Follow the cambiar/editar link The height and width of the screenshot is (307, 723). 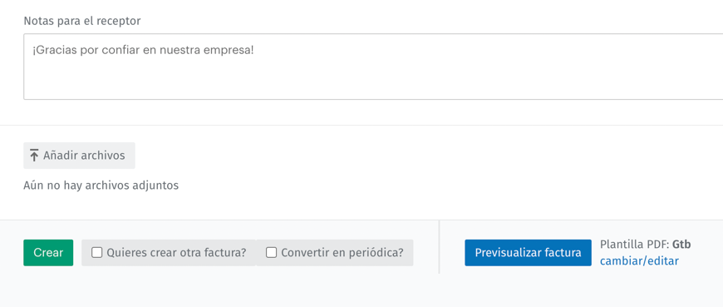click(x=639, y=261)
